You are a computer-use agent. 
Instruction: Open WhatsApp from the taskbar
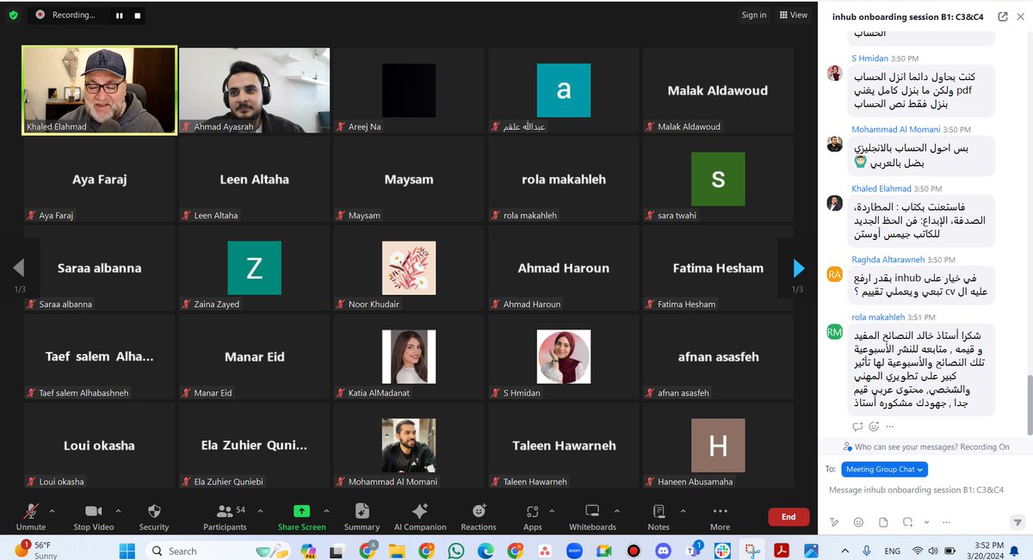(455, 551)
